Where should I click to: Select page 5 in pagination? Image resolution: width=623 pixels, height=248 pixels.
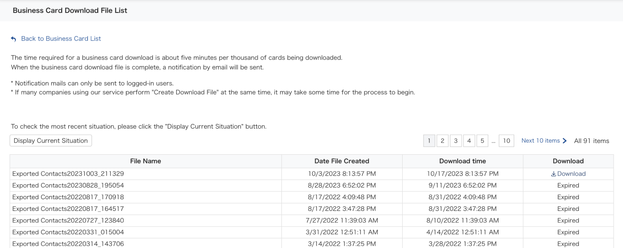click(x=483, y=141)
